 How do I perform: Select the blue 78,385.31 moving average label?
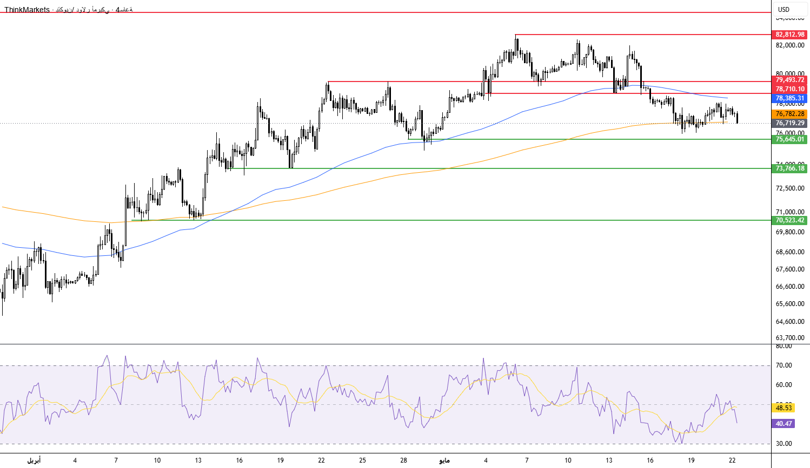tap(790, 99)
